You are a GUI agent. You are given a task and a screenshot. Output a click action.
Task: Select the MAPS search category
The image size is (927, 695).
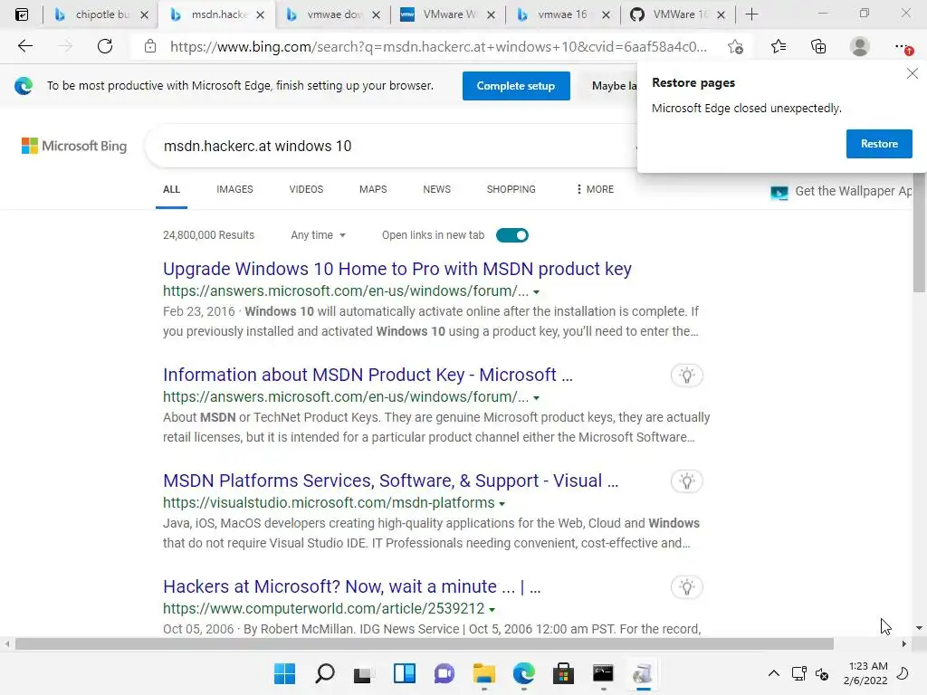click(x=373, y=189)
